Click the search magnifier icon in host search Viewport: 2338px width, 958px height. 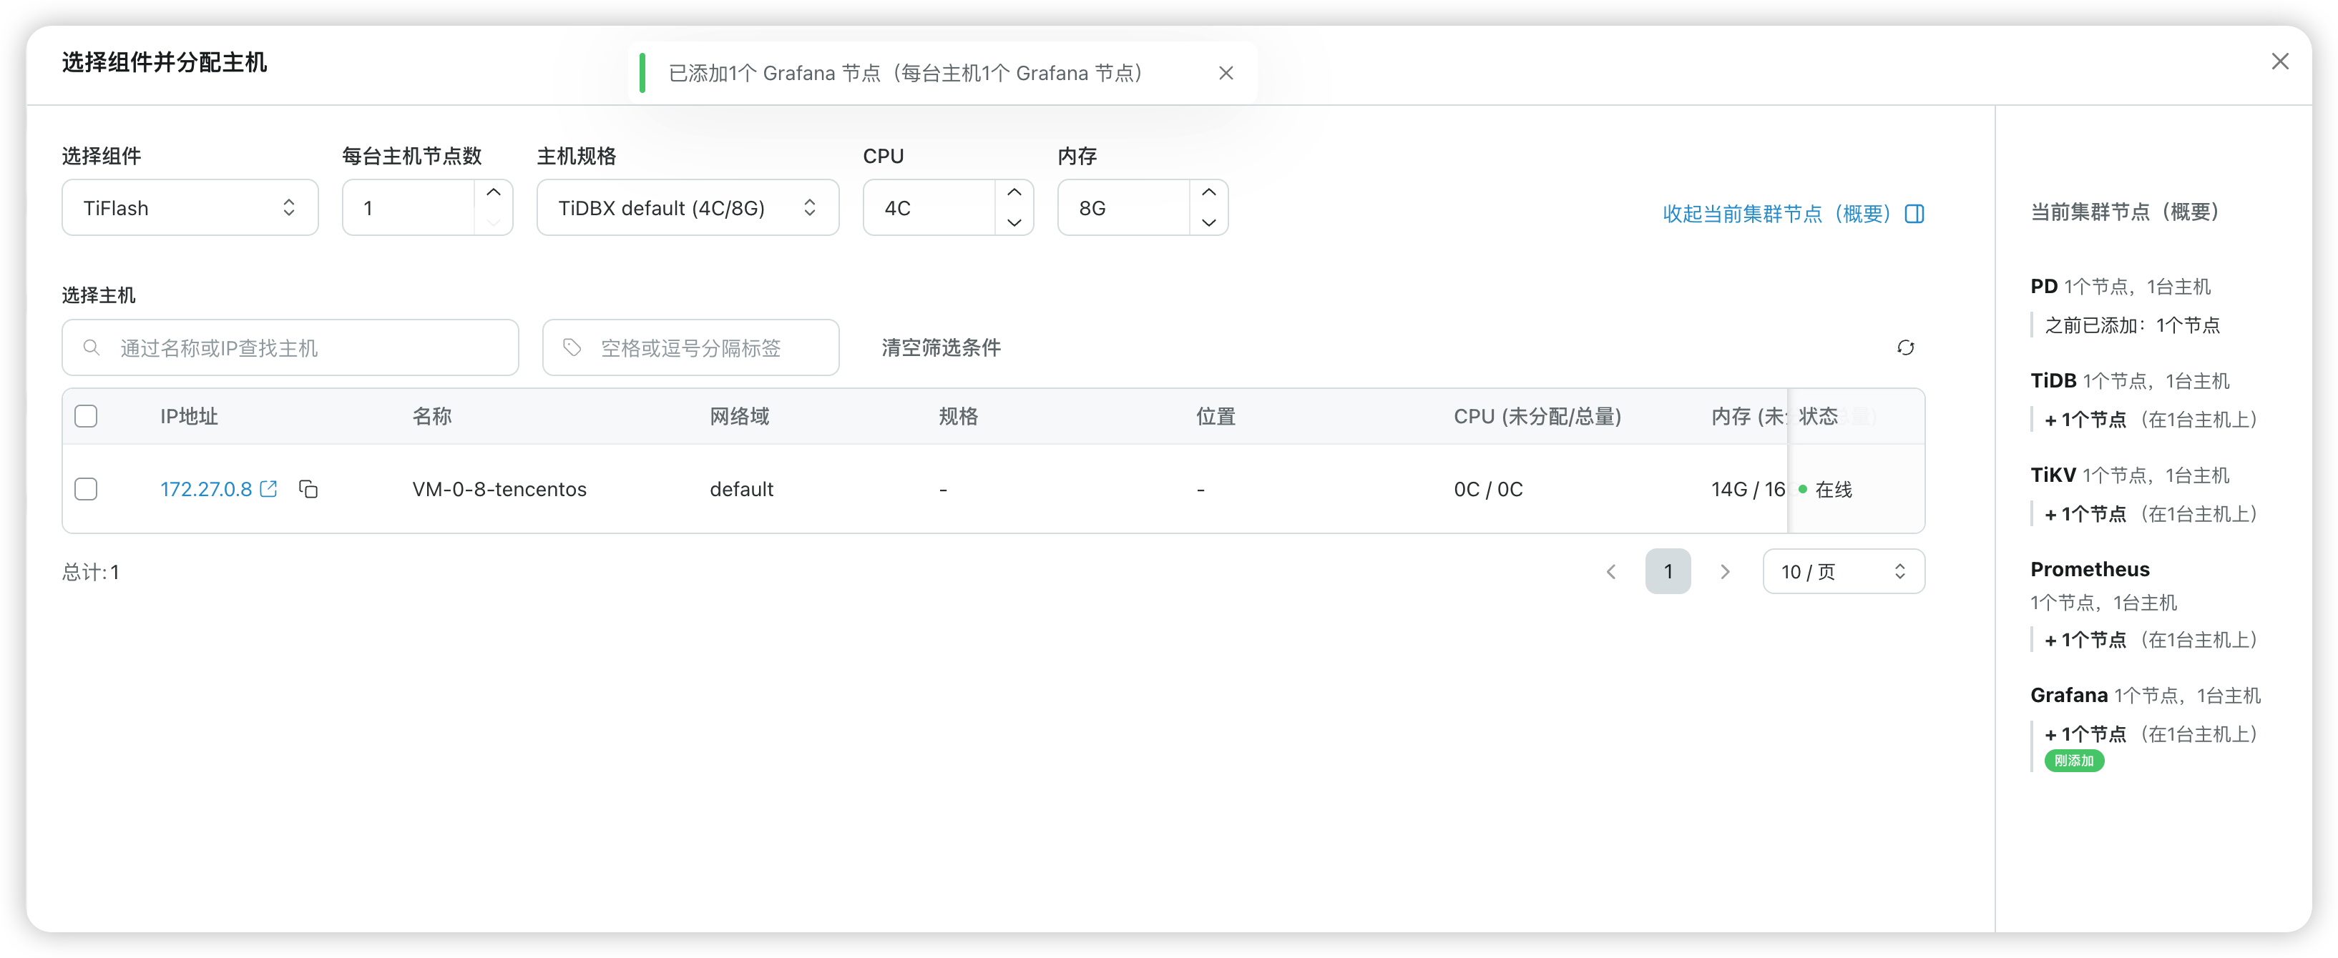(x=92, y=347)
